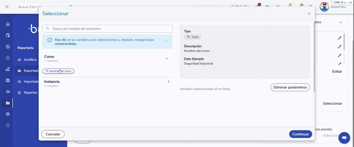Open the graduation cap sidebar icon
This screenshot has width=354, height=147.
(x=8, y=92)
